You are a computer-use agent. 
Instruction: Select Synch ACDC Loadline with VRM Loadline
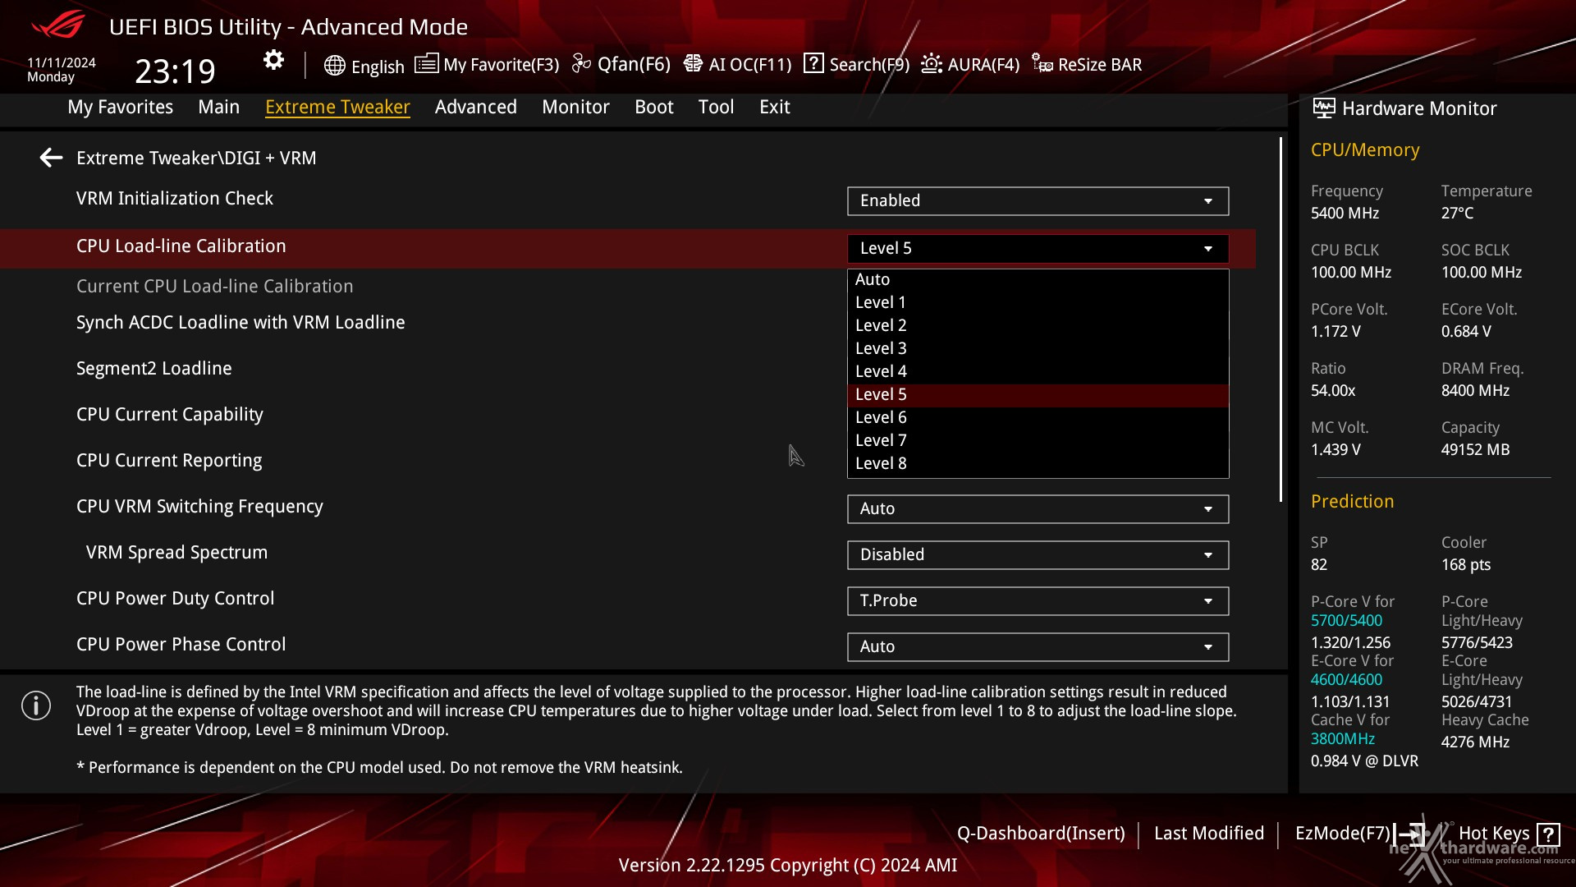click(241, 323)
